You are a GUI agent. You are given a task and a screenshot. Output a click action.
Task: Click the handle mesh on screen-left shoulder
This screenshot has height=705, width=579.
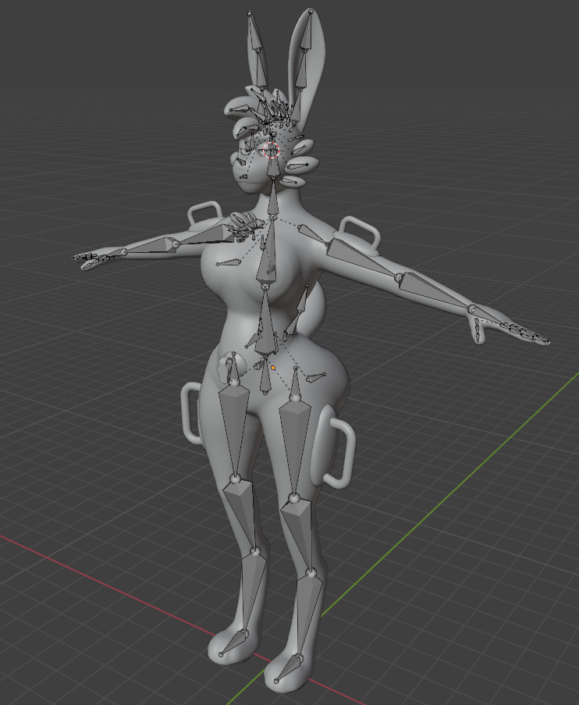(204, 214)
